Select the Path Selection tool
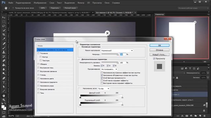This screenshot has height=118, width=211. (x=4, y=87)
